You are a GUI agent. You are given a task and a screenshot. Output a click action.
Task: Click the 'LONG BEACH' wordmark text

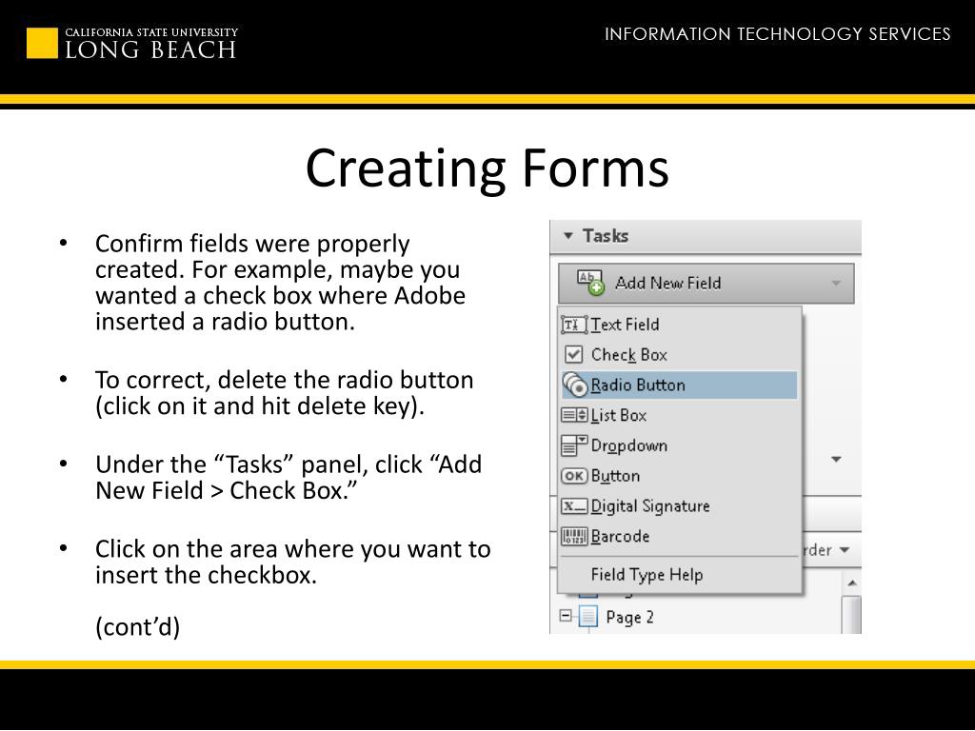point(151,49)
